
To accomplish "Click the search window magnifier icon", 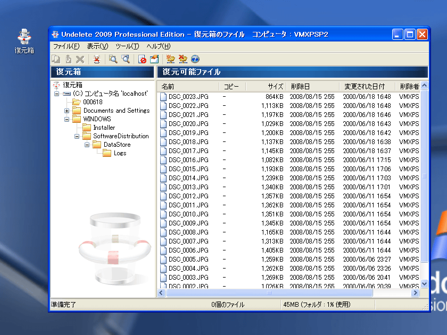I will pos(126,59).
